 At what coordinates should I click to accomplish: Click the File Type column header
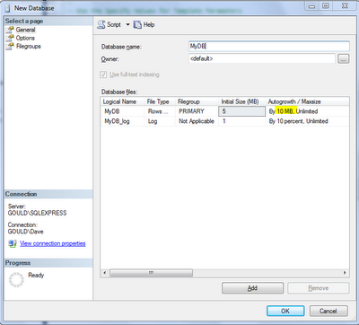pyautogui.click(x=160, y=101)
